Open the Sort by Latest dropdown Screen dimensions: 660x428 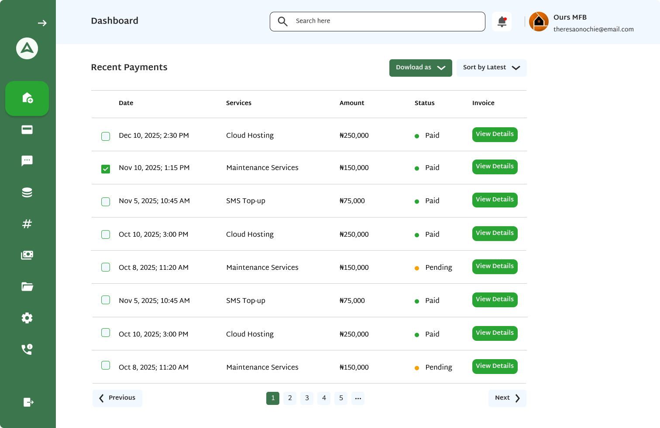pyautogui.click(x=492, y=68)
